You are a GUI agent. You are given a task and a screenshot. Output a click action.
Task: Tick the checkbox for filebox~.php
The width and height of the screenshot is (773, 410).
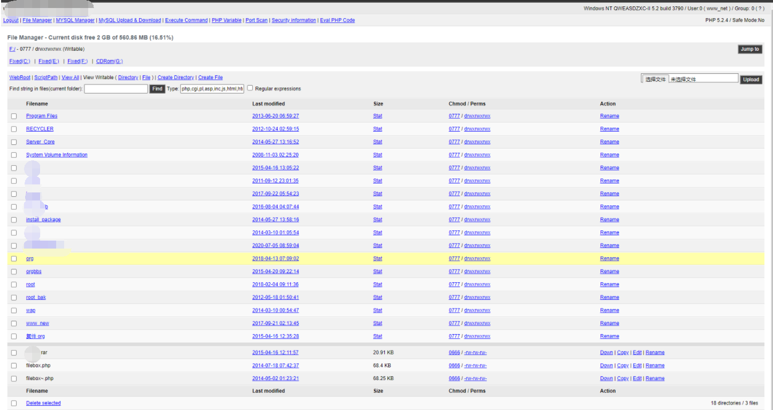[14, 378]
